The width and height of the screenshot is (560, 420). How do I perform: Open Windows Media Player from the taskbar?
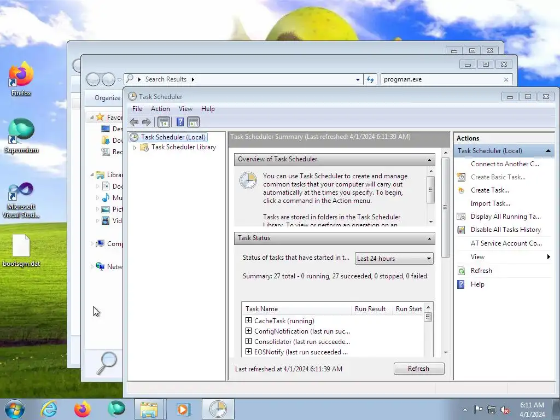click(x=183, y=409)
